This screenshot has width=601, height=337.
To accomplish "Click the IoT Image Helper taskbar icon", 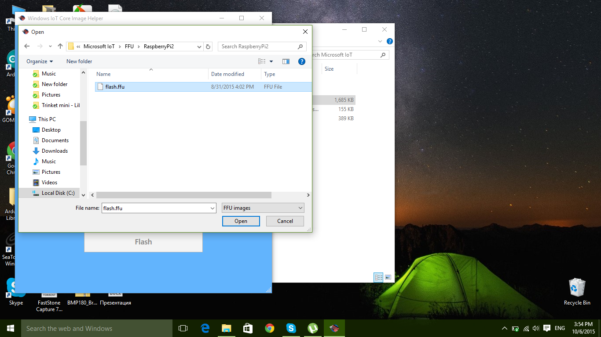I will click(x=334, y=328).
